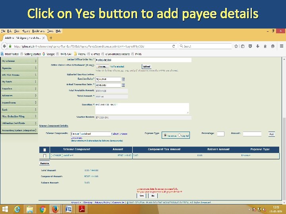Select Revenue expense type radio
This screenshot has height=214, width=286.
coord(165,135)
